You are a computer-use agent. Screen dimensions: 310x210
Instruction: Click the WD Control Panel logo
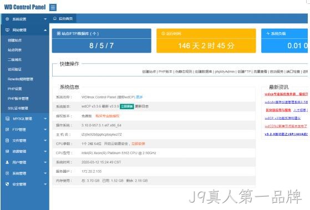[25, 7]
